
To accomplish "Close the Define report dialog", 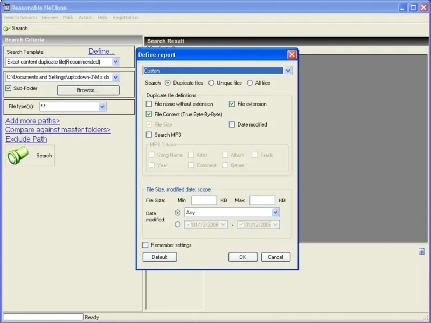I will 291,54.
